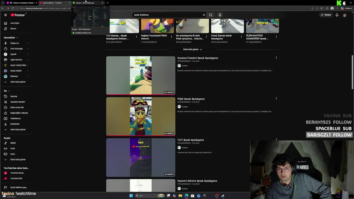Start voice search with the microphone icon

[220, 15]
